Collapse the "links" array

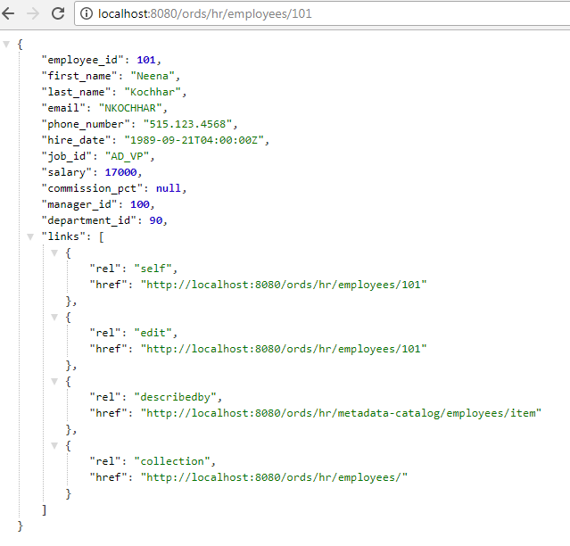click(x=30, y=237)
